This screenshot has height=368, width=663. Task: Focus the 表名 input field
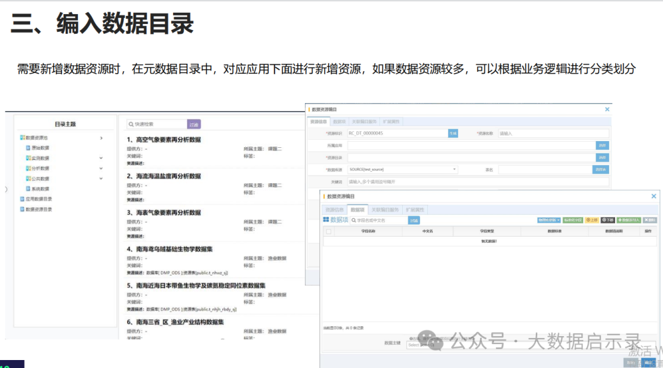coord(546,169)
